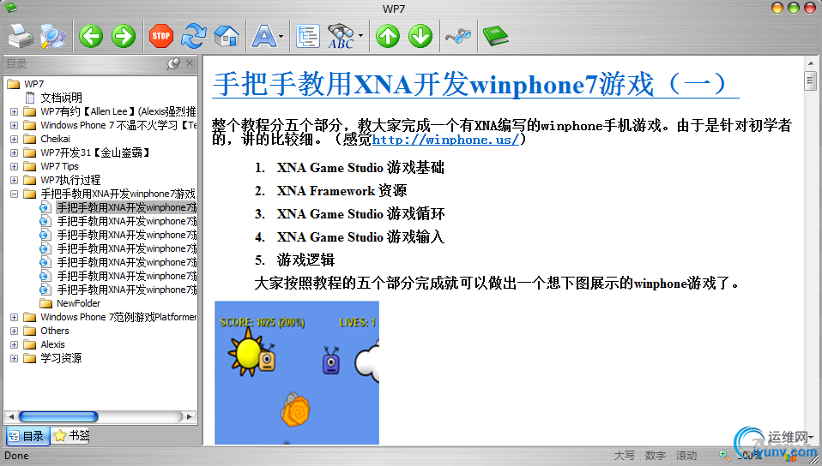This screenshot has height=466, width=822.
Task: Expand the Cheikai folder
Action: click(14, 139)
